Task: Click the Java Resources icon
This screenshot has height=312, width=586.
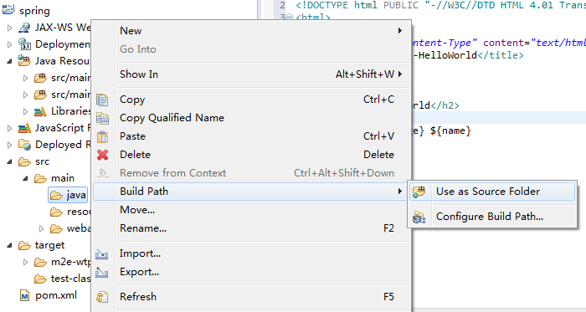Action: click(24, 61)
